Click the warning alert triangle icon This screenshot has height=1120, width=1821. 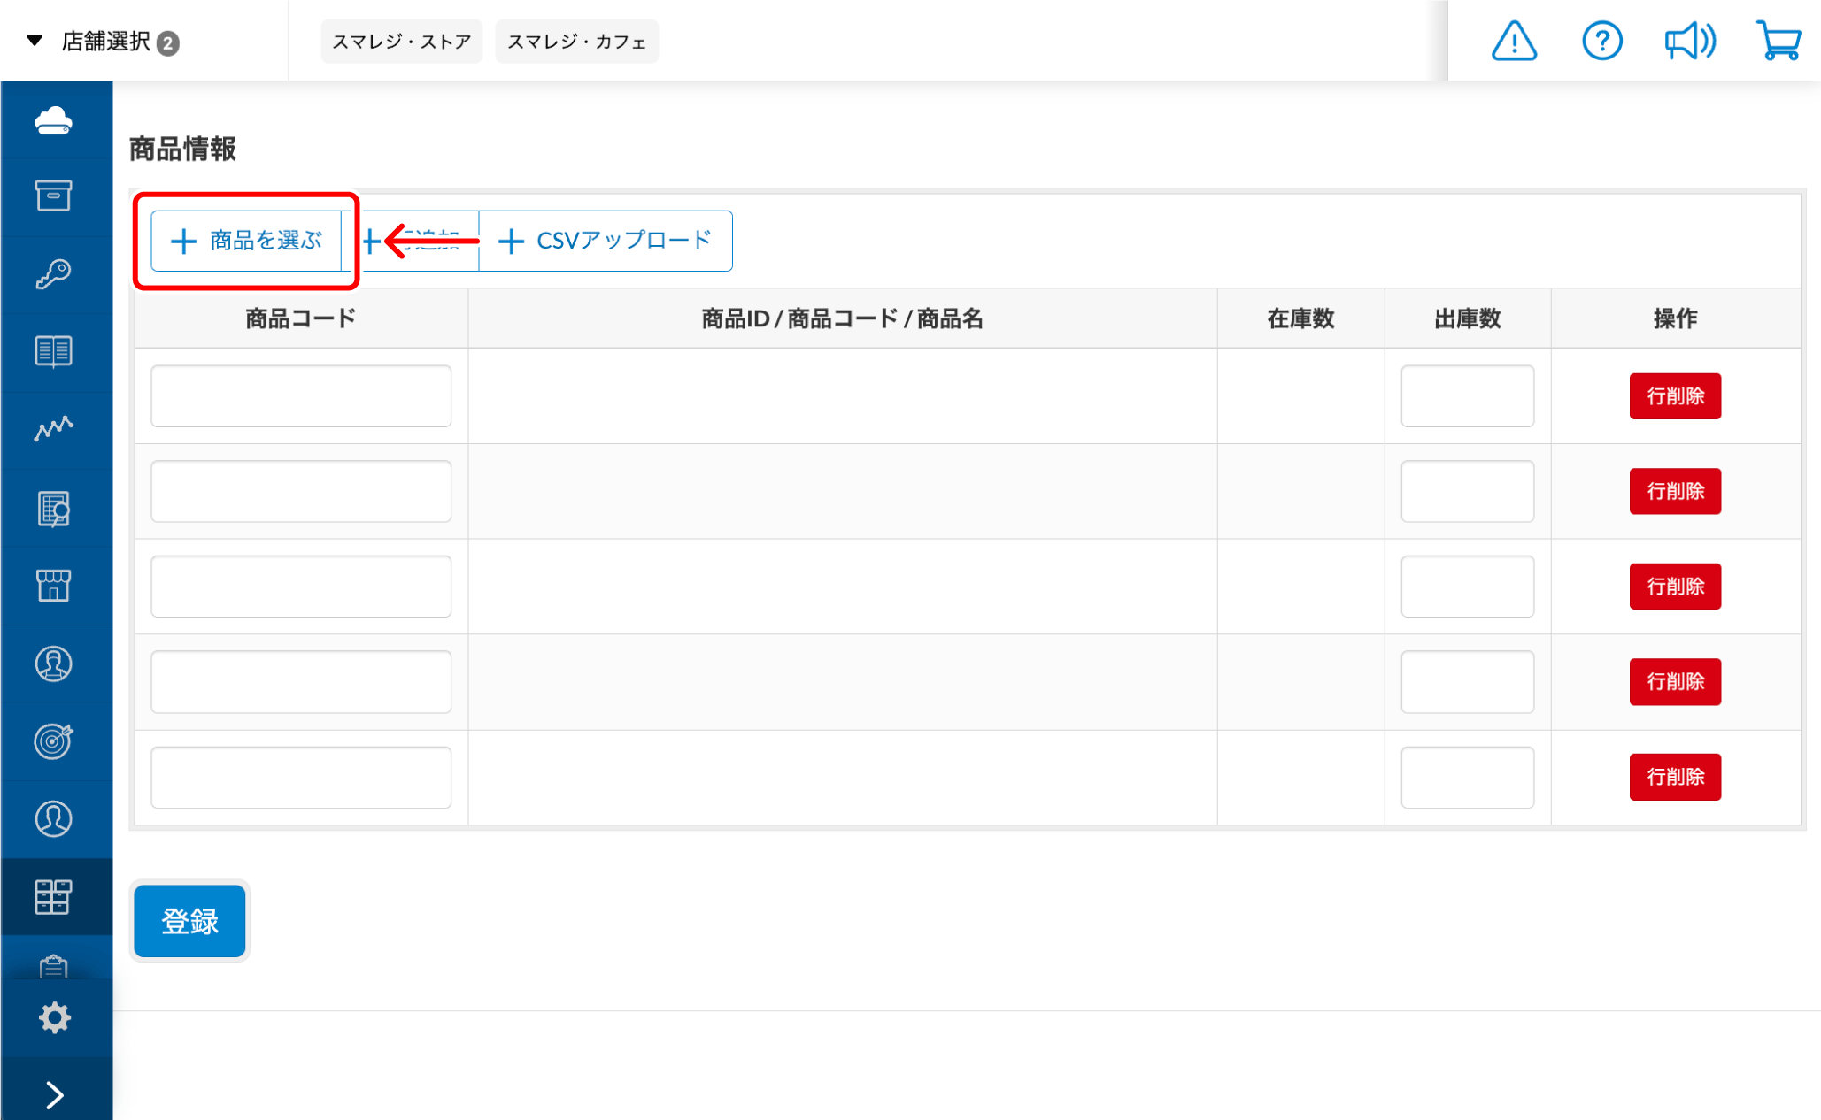point(1514,42)
